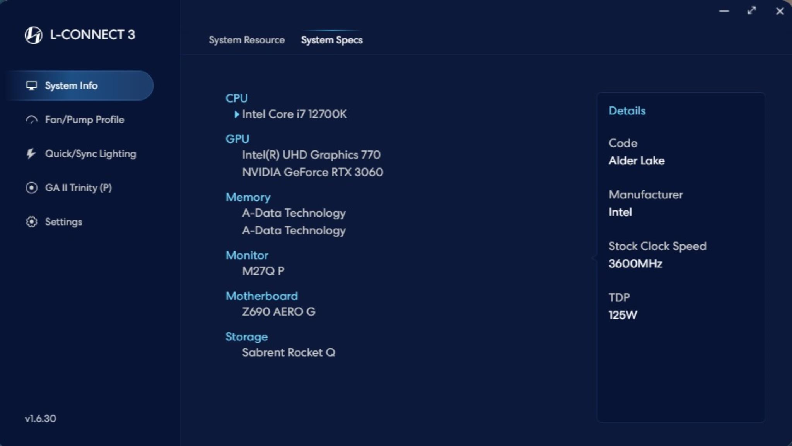Open the GA II Trinity (P) device icon
This screenshot has width=792, height=446.
tap(31, 188)
